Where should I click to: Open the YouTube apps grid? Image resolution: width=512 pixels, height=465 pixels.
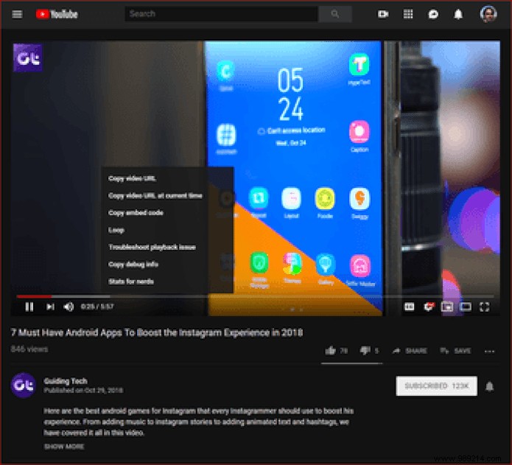pyautogui.click(x=408, y=14)
